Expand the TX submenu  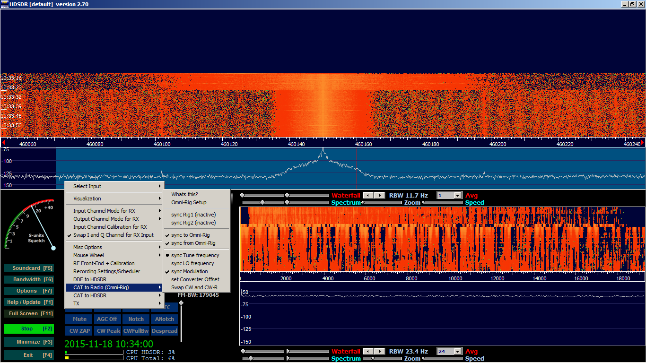coord(114,303)
